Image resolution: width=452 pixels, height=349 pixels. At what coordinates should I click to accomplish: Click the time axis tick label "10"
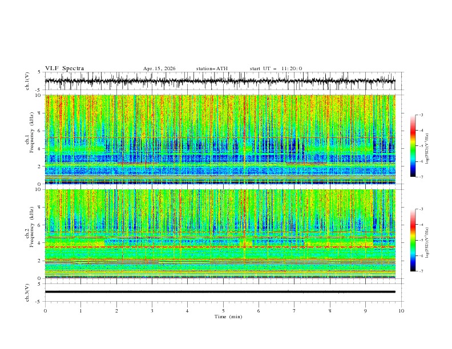(x=401, y=311)
